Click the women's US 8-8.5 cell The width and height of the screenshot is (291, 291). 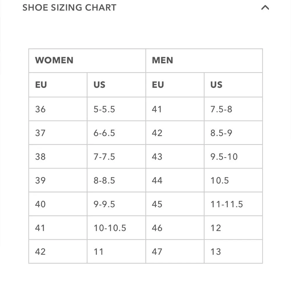[x=104, y=180]
